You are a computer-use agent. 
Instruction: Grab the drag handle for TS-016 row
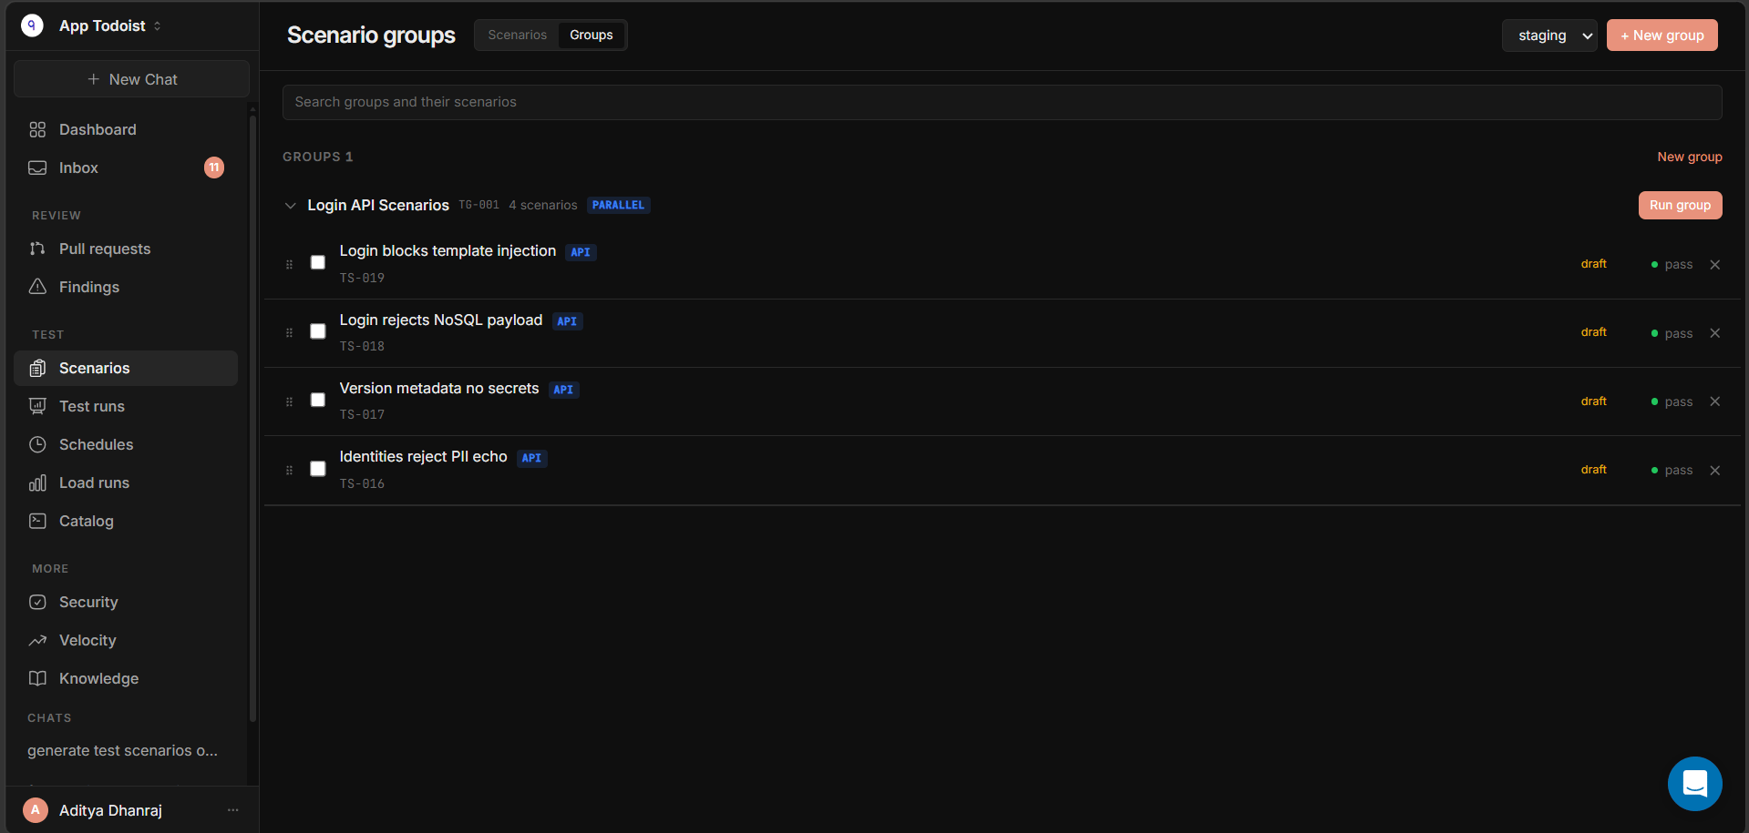pos(289,471)
